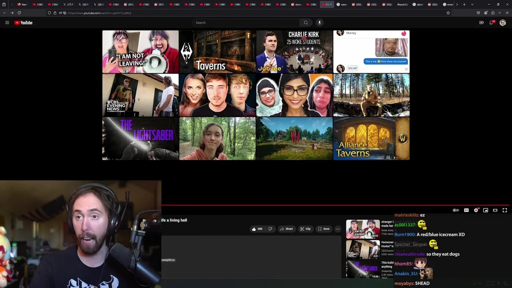Enter fullscreen on the video player
512x288 pixels.
click(x=505, y=210)
